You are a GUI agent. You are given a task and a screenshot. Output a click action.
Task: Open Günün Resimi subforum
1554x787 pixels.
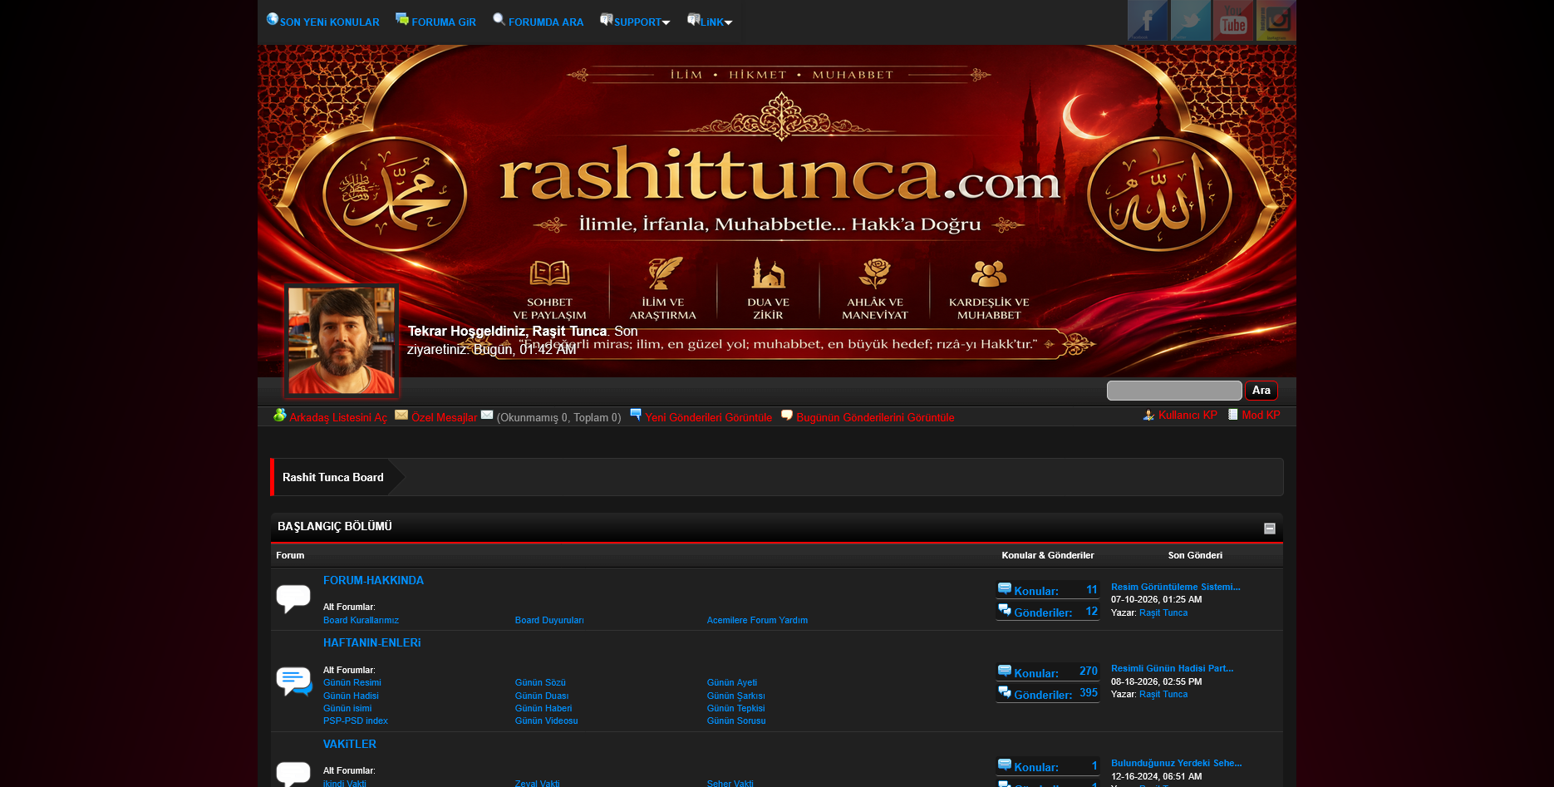(352, 683)
